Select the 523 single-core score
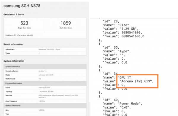The image size is (178, 116). point(24,23)
